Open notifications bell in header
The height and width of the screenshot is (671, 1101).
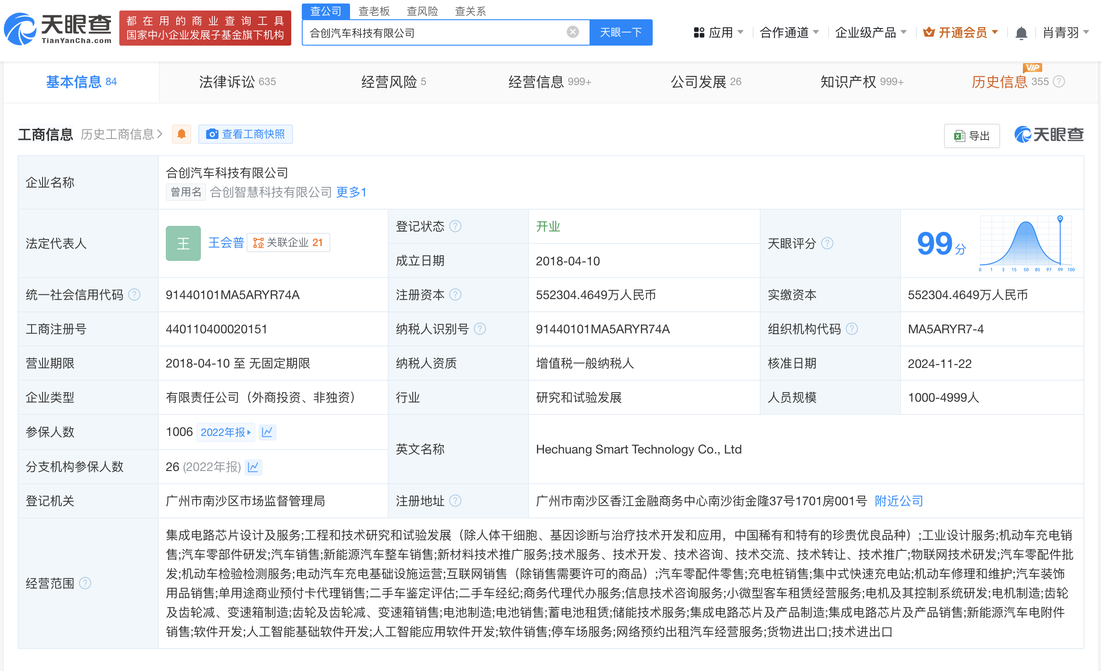pos(1021,32)
